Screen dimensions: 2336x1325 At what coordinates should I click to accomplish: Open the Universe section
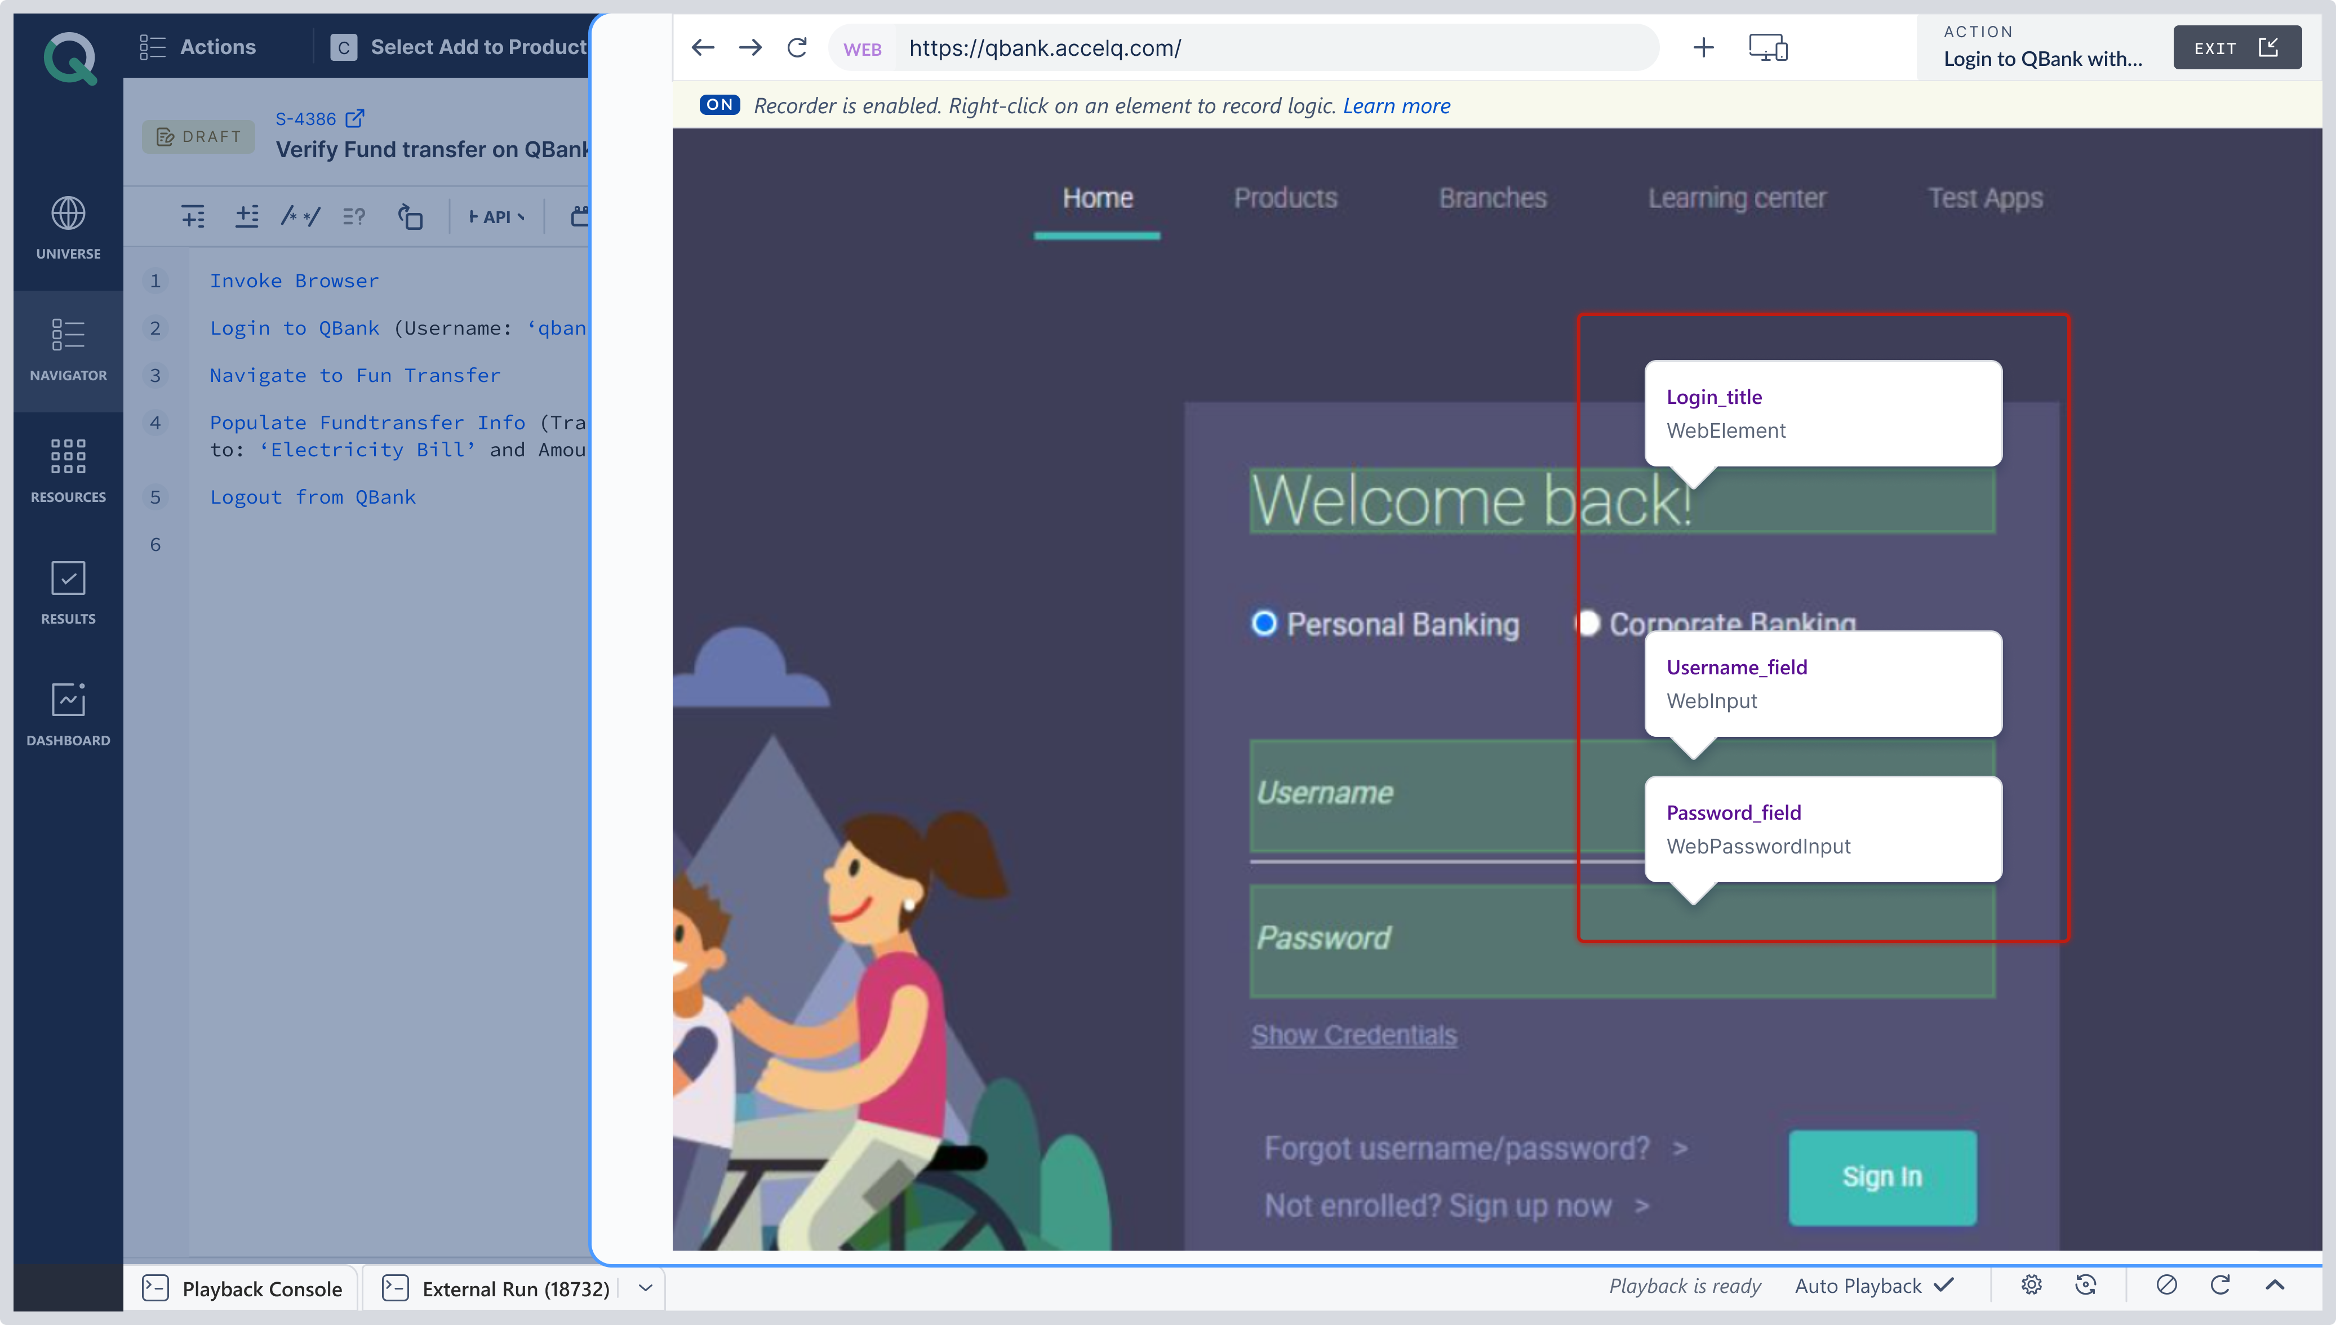[x=68, y=228]
